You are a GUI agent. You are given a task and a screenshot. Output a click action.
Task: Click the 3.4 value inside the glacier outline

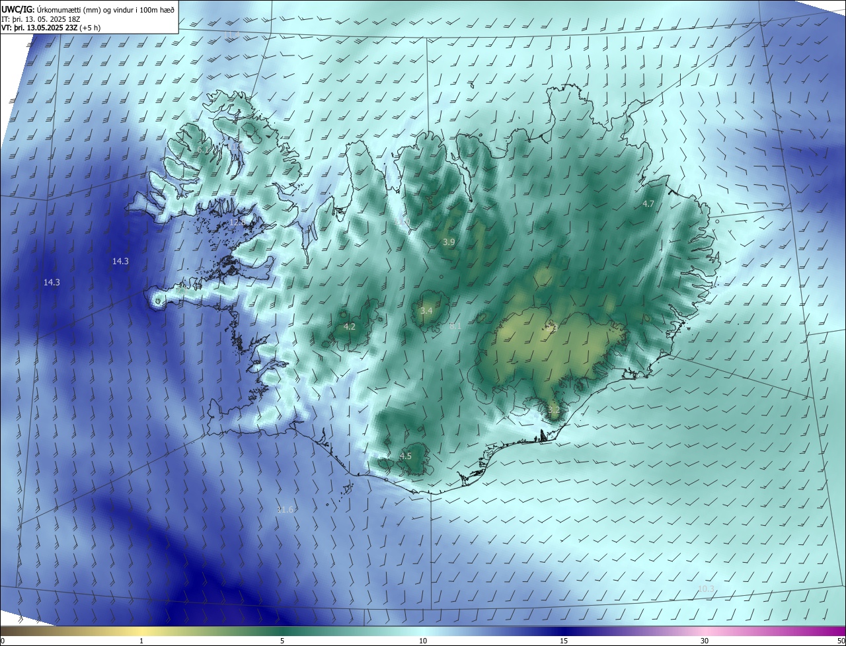coord(426,310)
